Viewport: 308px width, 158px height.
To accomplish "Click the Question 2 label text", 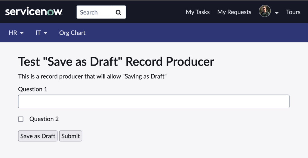I will coord(44,119).
